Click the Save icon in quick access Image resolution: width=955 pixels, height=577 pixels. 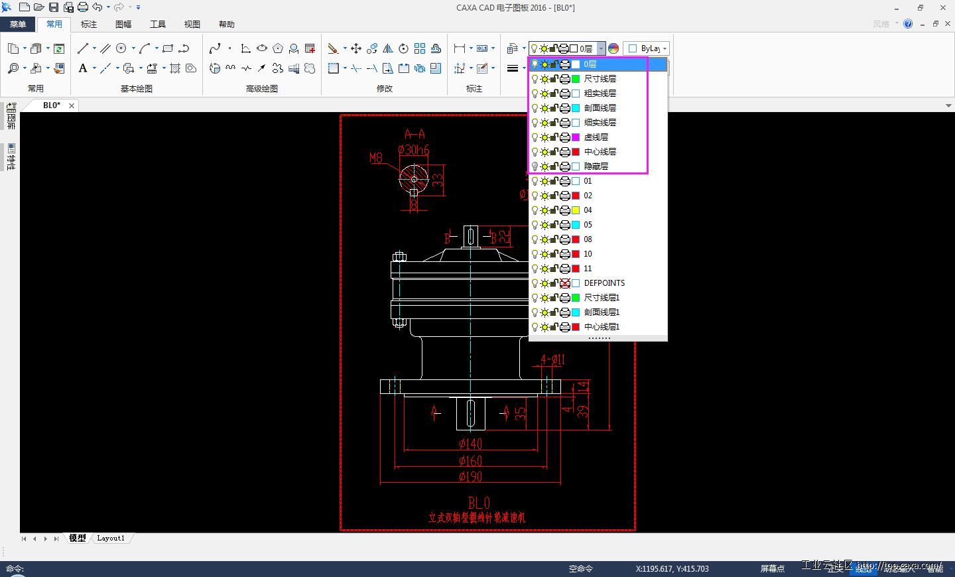[x=54, y=7]
